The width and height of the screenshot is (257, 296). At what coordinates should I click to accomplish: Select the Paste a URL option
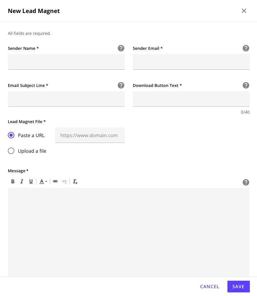[11, 135]
